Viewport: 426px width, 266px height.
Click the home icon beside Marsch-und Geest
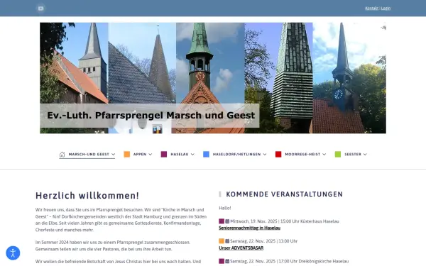pos(62,155)
